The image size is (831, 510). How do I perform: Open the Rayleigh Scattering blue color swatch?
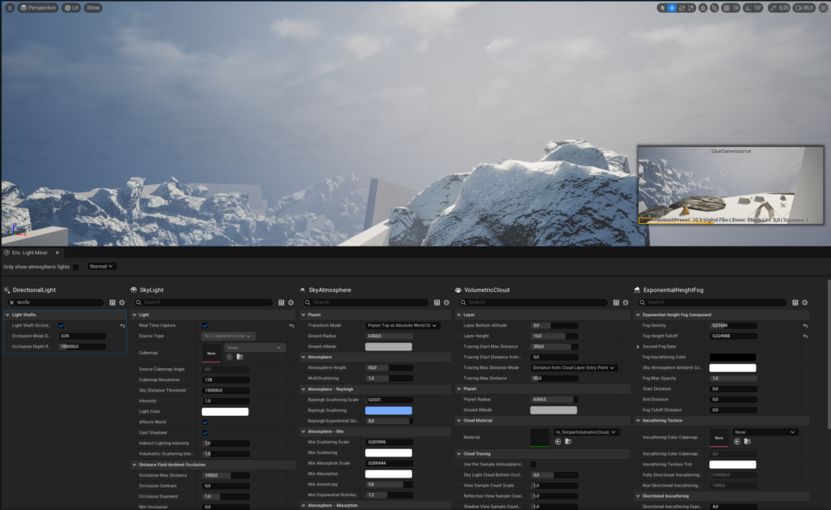tap(389, 410)
